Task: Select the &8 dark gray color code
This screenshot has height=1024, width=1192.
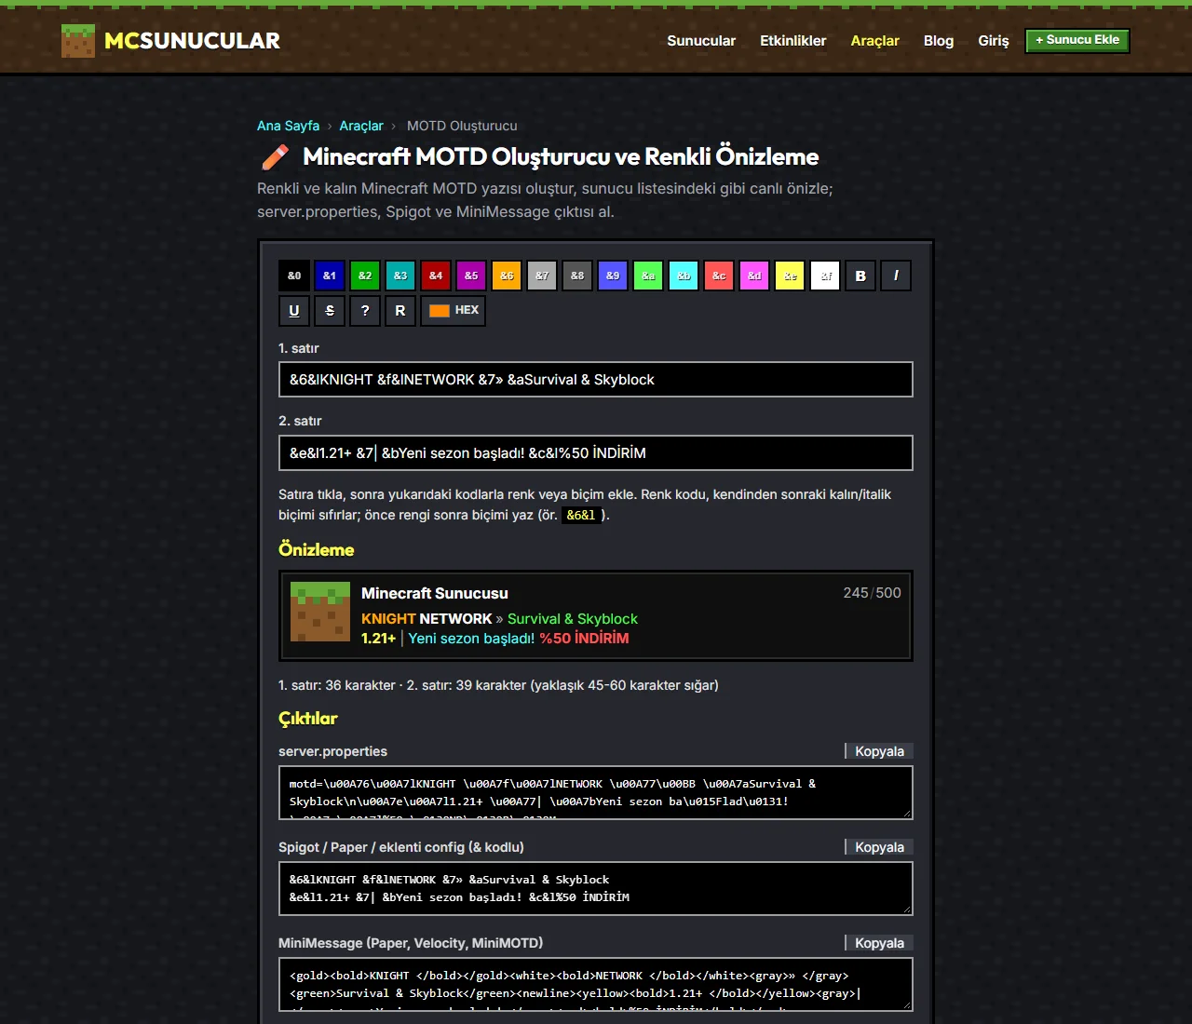Action: click(x=577, y=276)
